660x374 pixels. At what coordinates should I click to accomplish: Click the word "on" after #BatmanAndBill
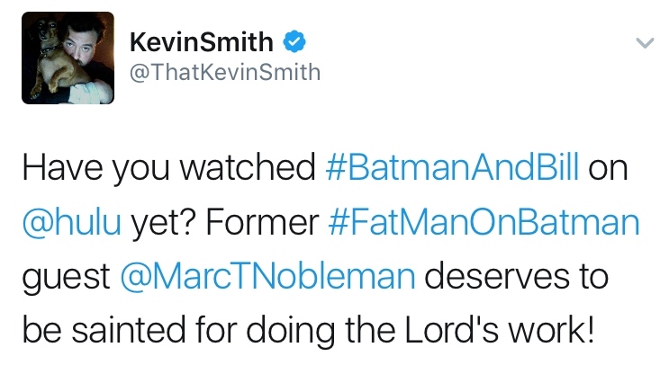pos(607,167)
